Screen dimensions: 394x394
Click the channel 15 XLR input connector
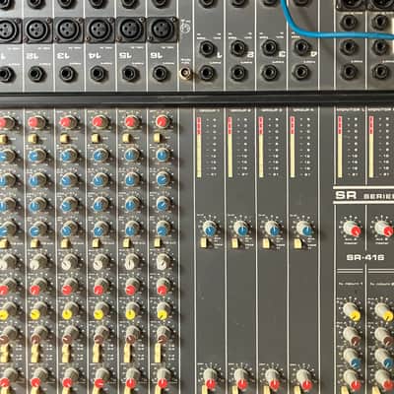point(131,29)
